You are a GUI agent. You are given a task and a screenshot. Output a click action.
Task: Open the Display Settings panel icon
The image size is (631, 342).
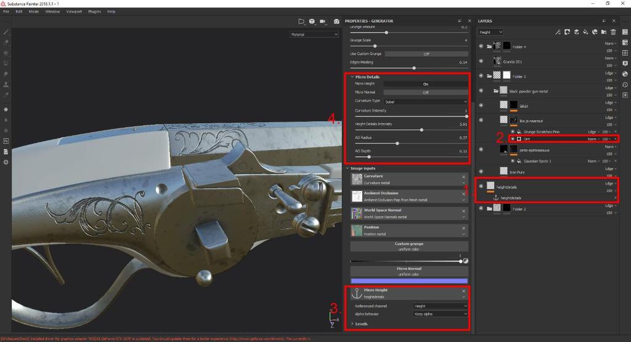click(x=625, y=63)
